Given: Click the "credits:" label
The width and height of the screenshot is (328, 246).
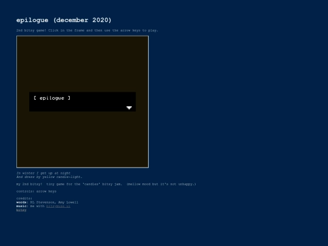Looking at the screenshot, I should coord(24,198).
